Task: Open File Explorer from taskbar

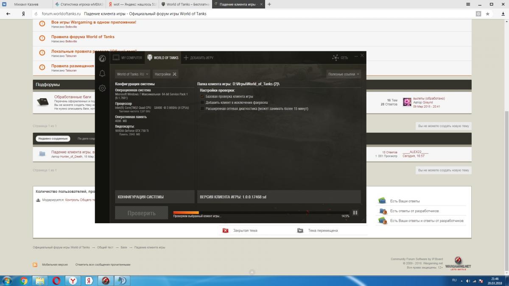Action: point(40,280)
